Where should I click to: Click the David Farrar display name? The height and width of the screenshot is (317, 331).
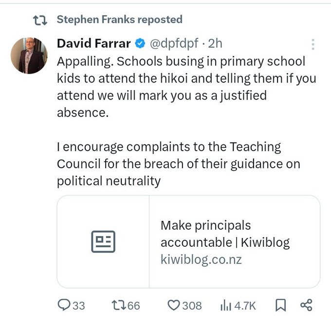pos(93,43)
